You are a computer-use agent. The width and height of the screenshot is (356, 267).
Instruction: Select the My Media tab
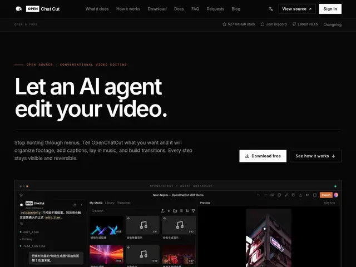(x=96, y=202)
